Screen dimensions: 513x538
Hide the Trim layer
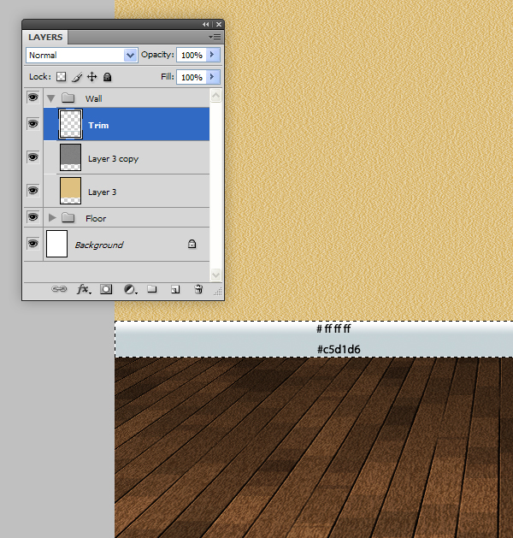[32, 124]
